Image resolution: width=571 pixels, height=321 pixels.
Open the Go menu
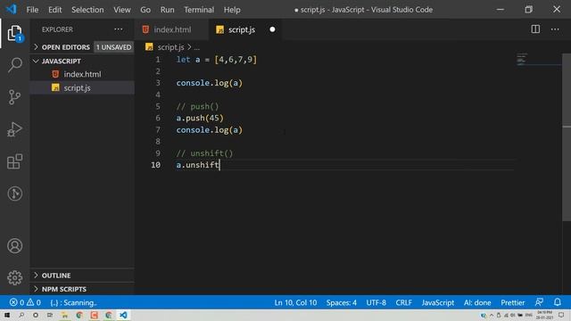click(145, 10)
